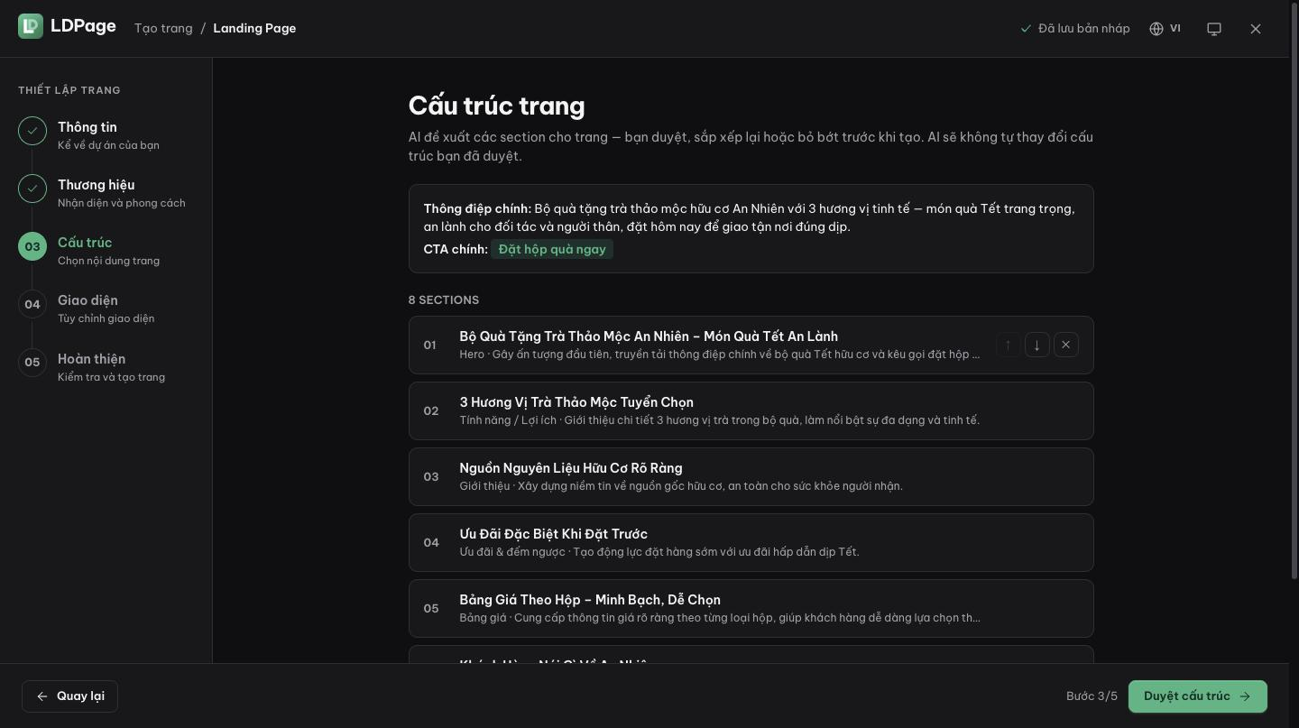
Task: Close the landing page builder
Action: (1256, 29)
